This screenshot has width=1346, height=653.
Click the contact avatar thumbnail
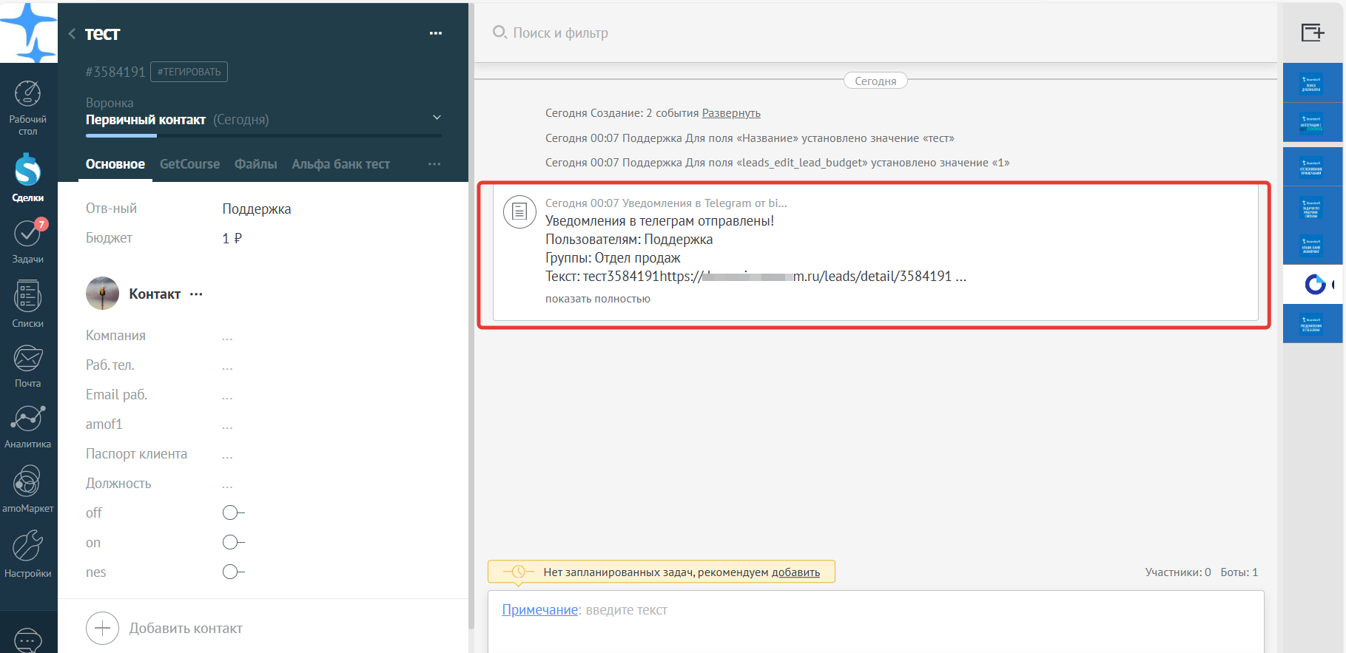pos(102,294)
